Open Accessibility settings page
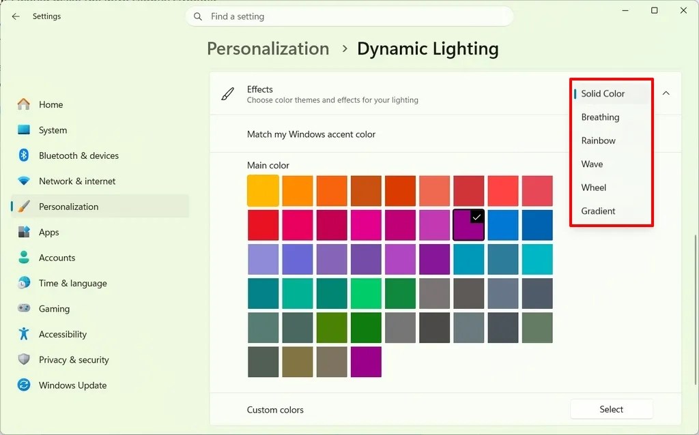Screen dimensions: 699x435 pyautogui.click(x=100, y=334)
